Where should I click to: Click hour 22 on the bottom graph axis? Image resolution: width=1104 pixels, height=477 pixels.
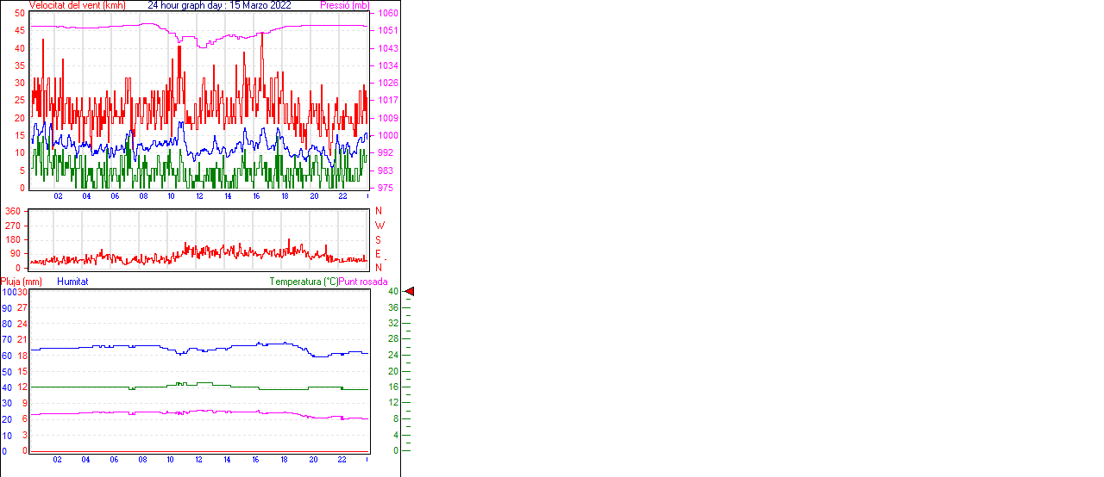[342, 460]
